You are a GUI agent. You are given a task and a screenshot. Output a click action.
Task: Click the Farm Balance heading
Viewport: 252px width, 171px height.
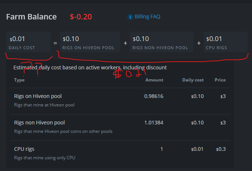[31, 17]
